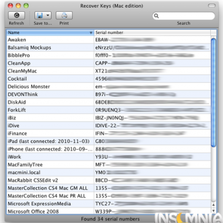Screen dimensions: 223x223
Task: Click the scroll up arrow
Action: coord(214,205)
